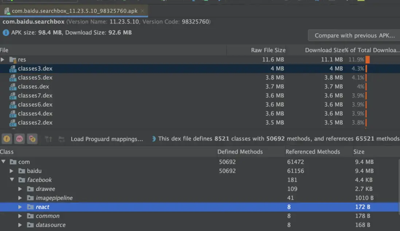Close the com.baidu.searchbox apk tab
This screenshot has height=231, width=400.
pyautogui.click(x=142, y=11)
